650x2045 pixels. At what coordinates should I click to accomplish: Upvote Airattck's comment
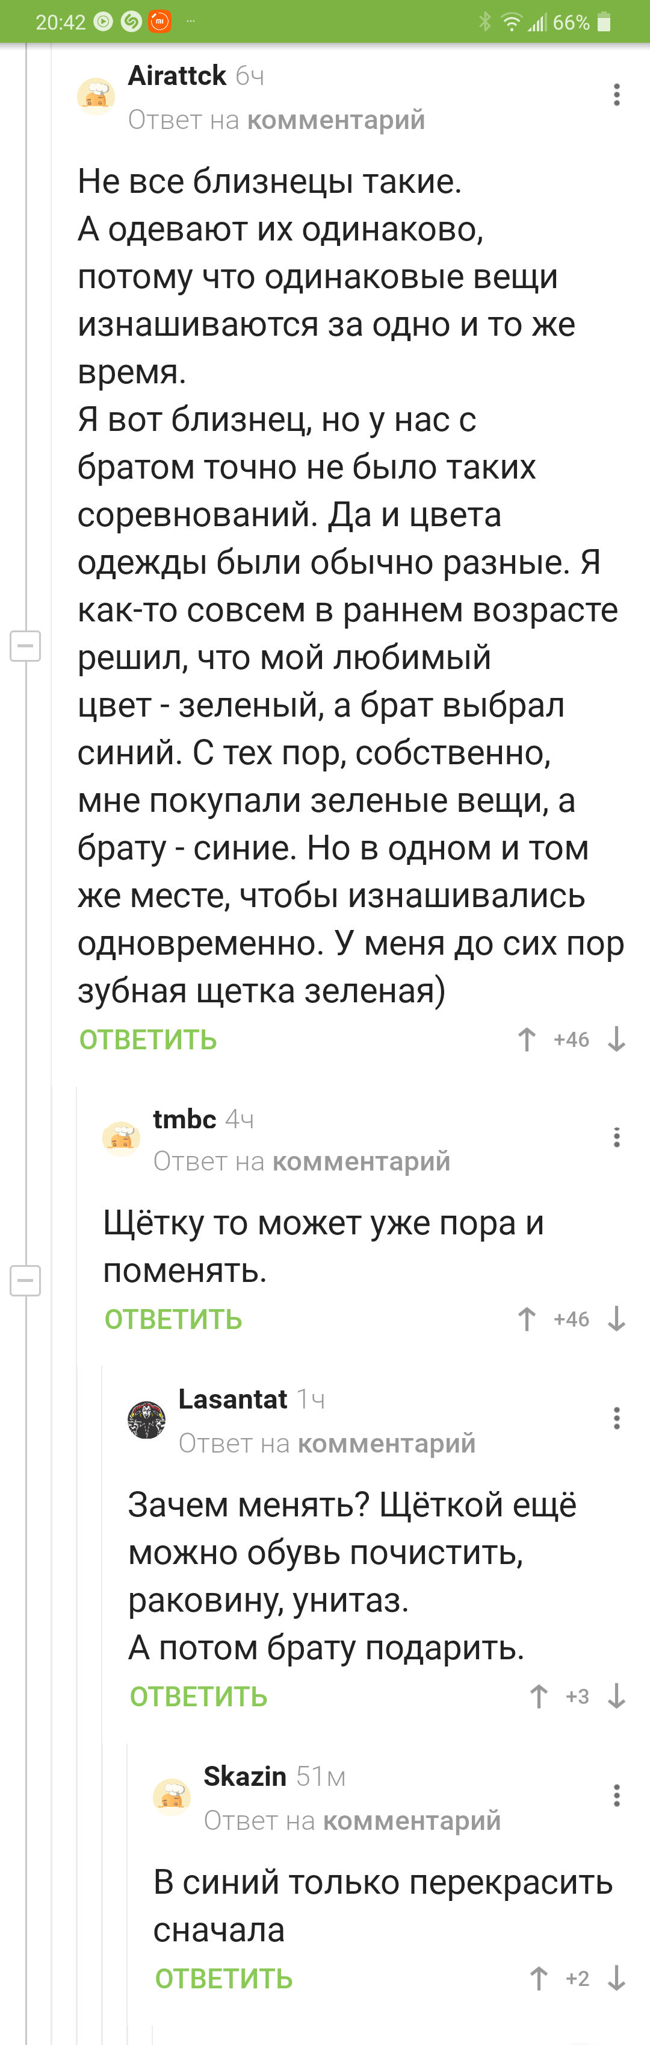click(527, 1039)
